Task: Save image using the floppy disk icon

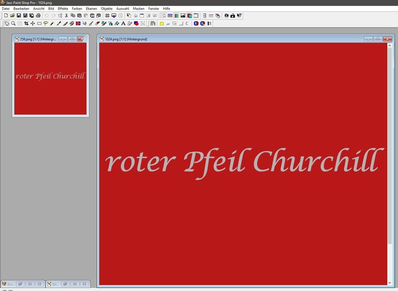Action: (x=19, y=16)
